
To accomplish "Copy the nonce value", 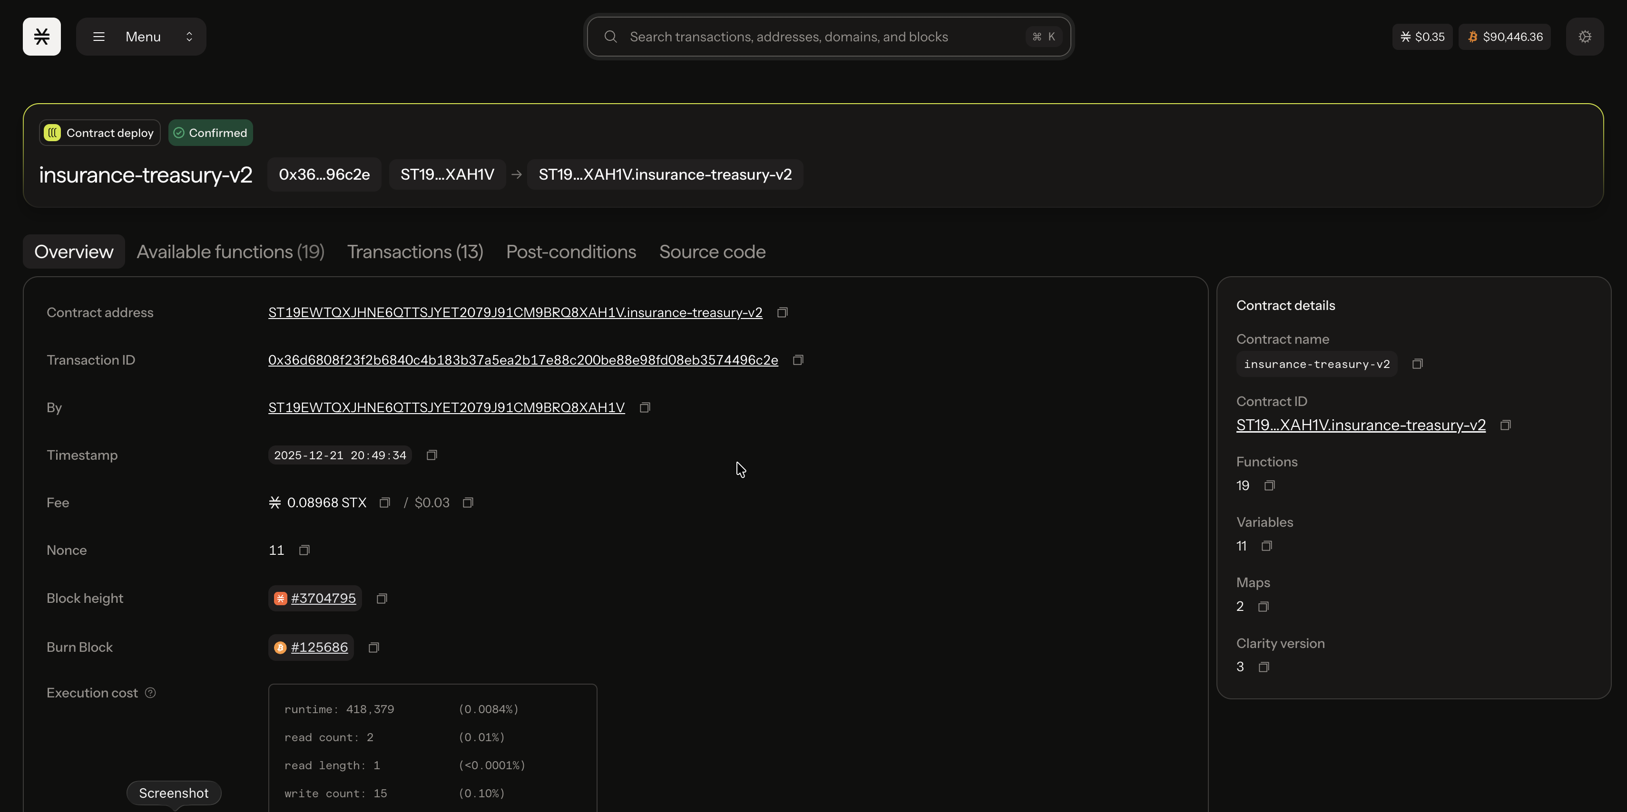I will click(x=304, y=551).
